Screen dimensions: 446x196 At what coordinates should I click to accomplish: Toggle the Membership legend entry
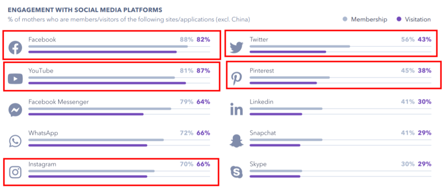365,19
